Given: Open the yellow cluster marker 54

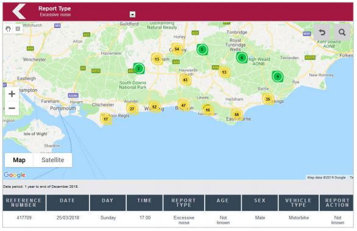Looking at the screenshot, I should coord(177,49).
